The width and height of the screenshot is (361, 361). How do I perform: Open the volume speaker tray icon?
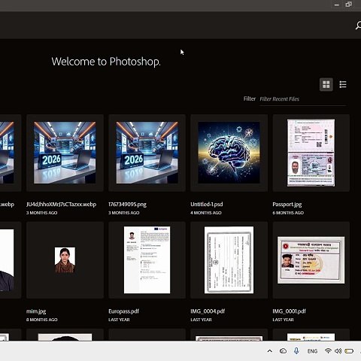click(338, 351)
